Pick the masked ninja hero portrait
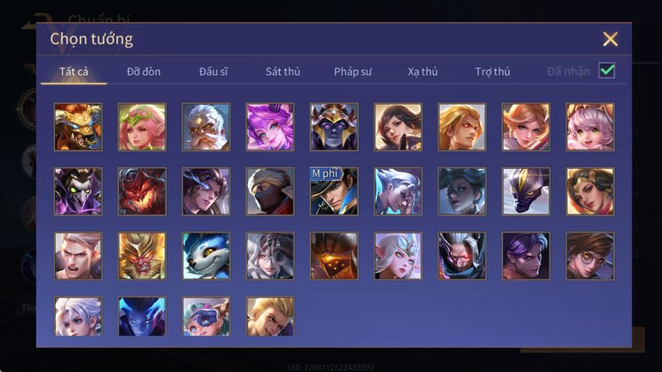This screenshot has width=662, height=372. coord(270,191)
